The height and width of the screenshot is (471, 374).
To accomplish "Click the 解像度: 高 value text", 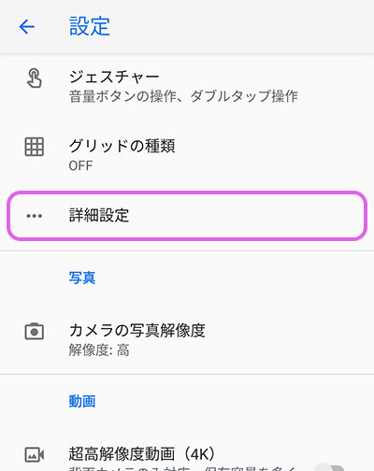I will click(x=99, y=350).
